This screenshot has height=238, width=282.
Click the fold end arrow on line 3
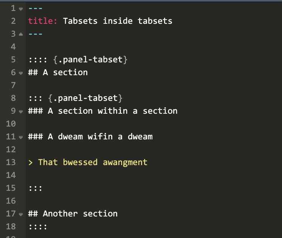(x=21, y=34)
